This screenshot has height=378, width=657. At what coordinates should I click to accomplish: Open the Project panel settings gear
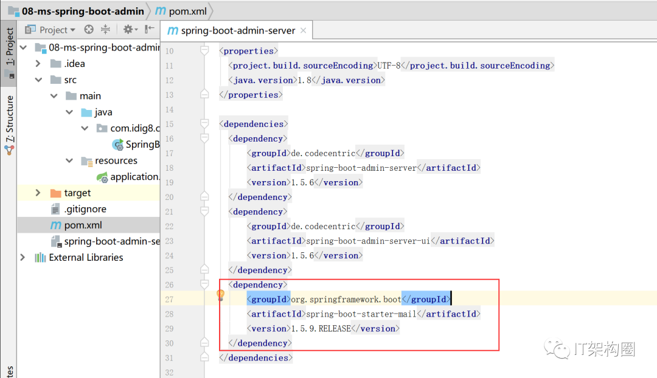(x=130, y=29)
